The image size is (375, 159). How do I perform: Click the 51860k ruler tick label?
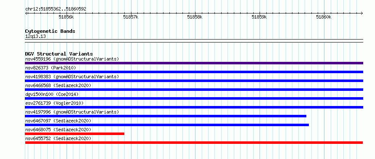(324, 17)
